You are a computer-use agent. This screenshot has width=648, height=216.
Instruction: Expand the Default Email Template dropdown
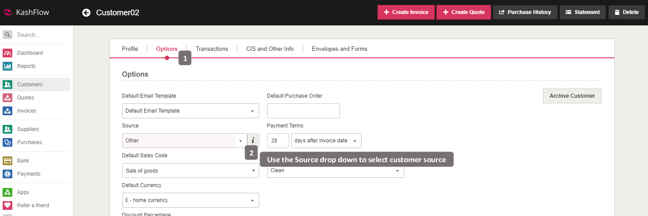click(190, 111)
